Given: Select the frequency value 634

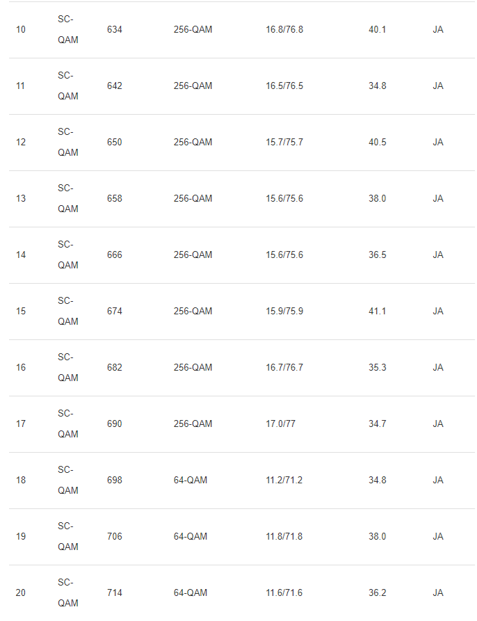Looking at the screenshot, I should point(115,30).
